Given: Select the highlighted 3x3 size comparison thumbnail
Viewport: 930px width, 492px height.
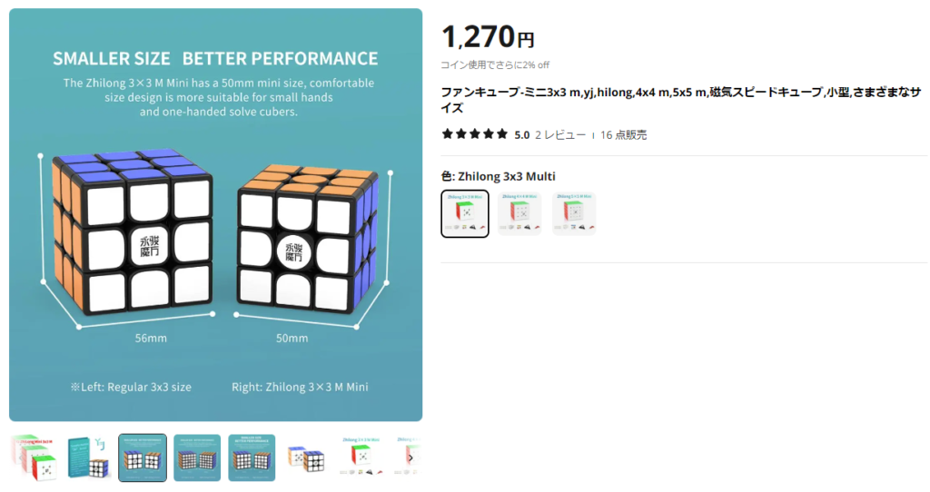Looking at the screenshot, I should point(143,458).
